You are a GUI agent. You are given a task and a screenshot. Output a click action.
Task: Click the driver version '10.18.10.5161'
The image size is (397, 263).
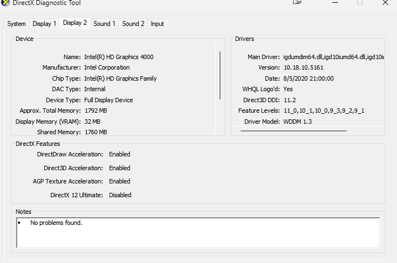click(x=304, y=67)
